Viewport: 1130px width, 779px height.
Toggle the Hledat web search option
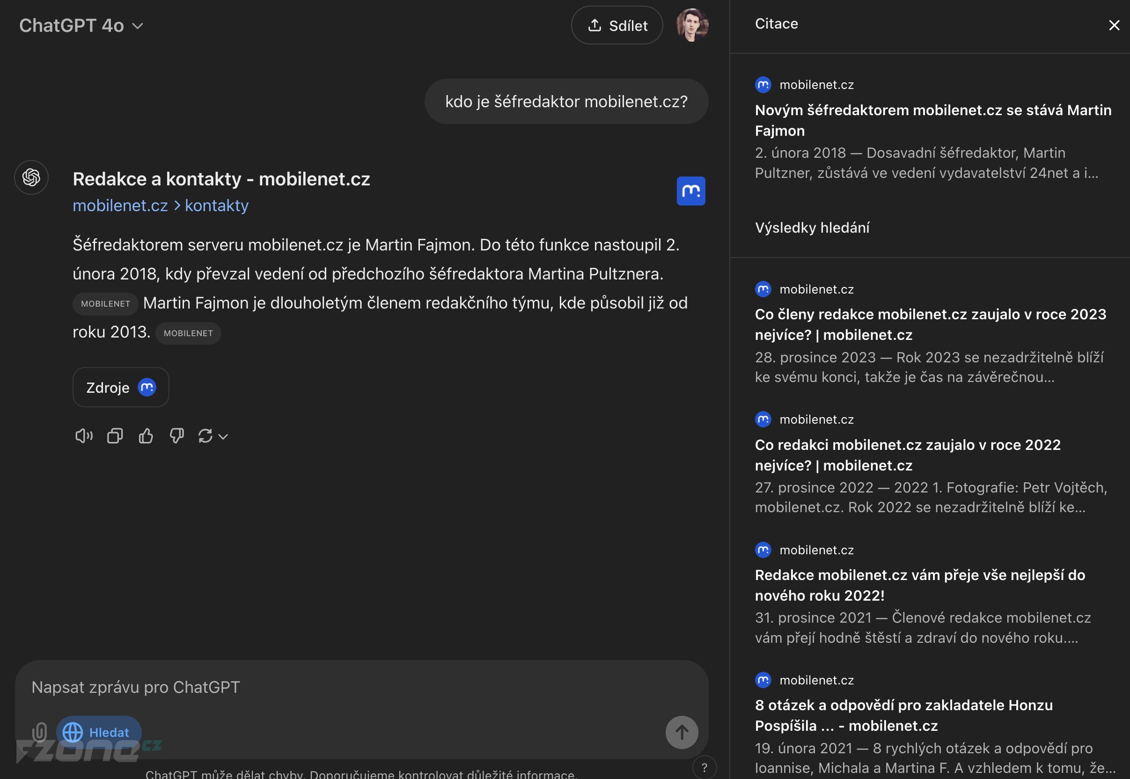click(99, 732)
